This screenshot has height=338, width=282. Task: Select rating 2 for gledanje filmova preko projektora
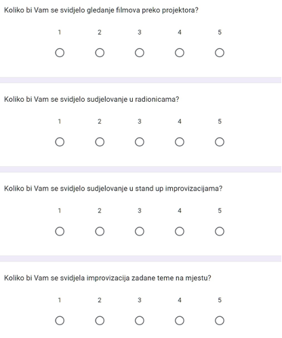pyautogui.click(x=100, y=53)
